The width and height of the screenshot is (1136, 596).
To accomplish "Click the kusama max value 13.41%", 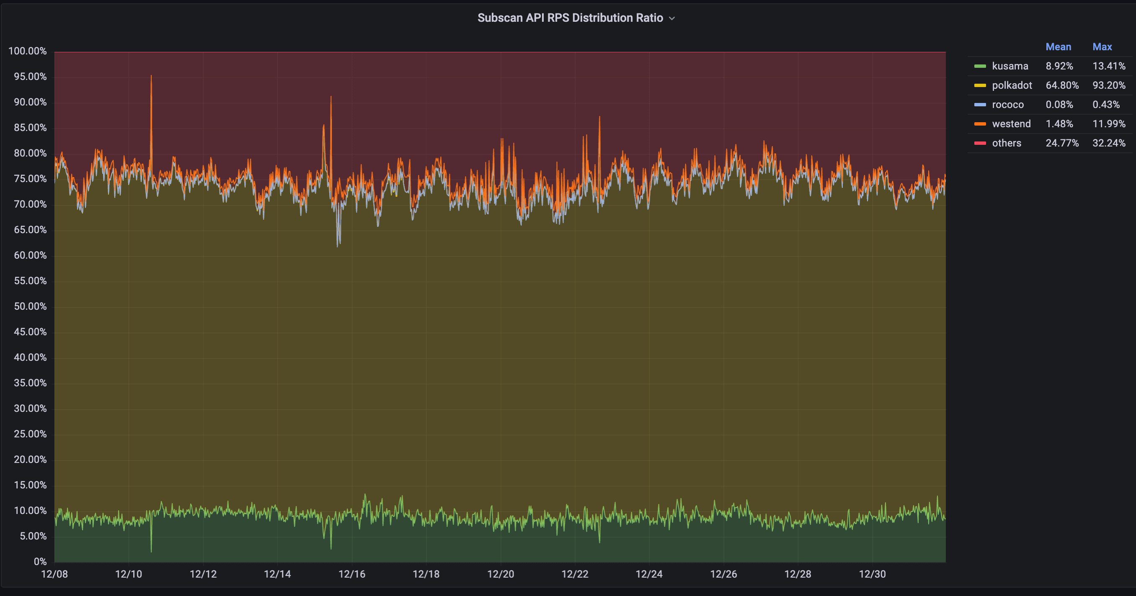I will [x=1108, y=66].
